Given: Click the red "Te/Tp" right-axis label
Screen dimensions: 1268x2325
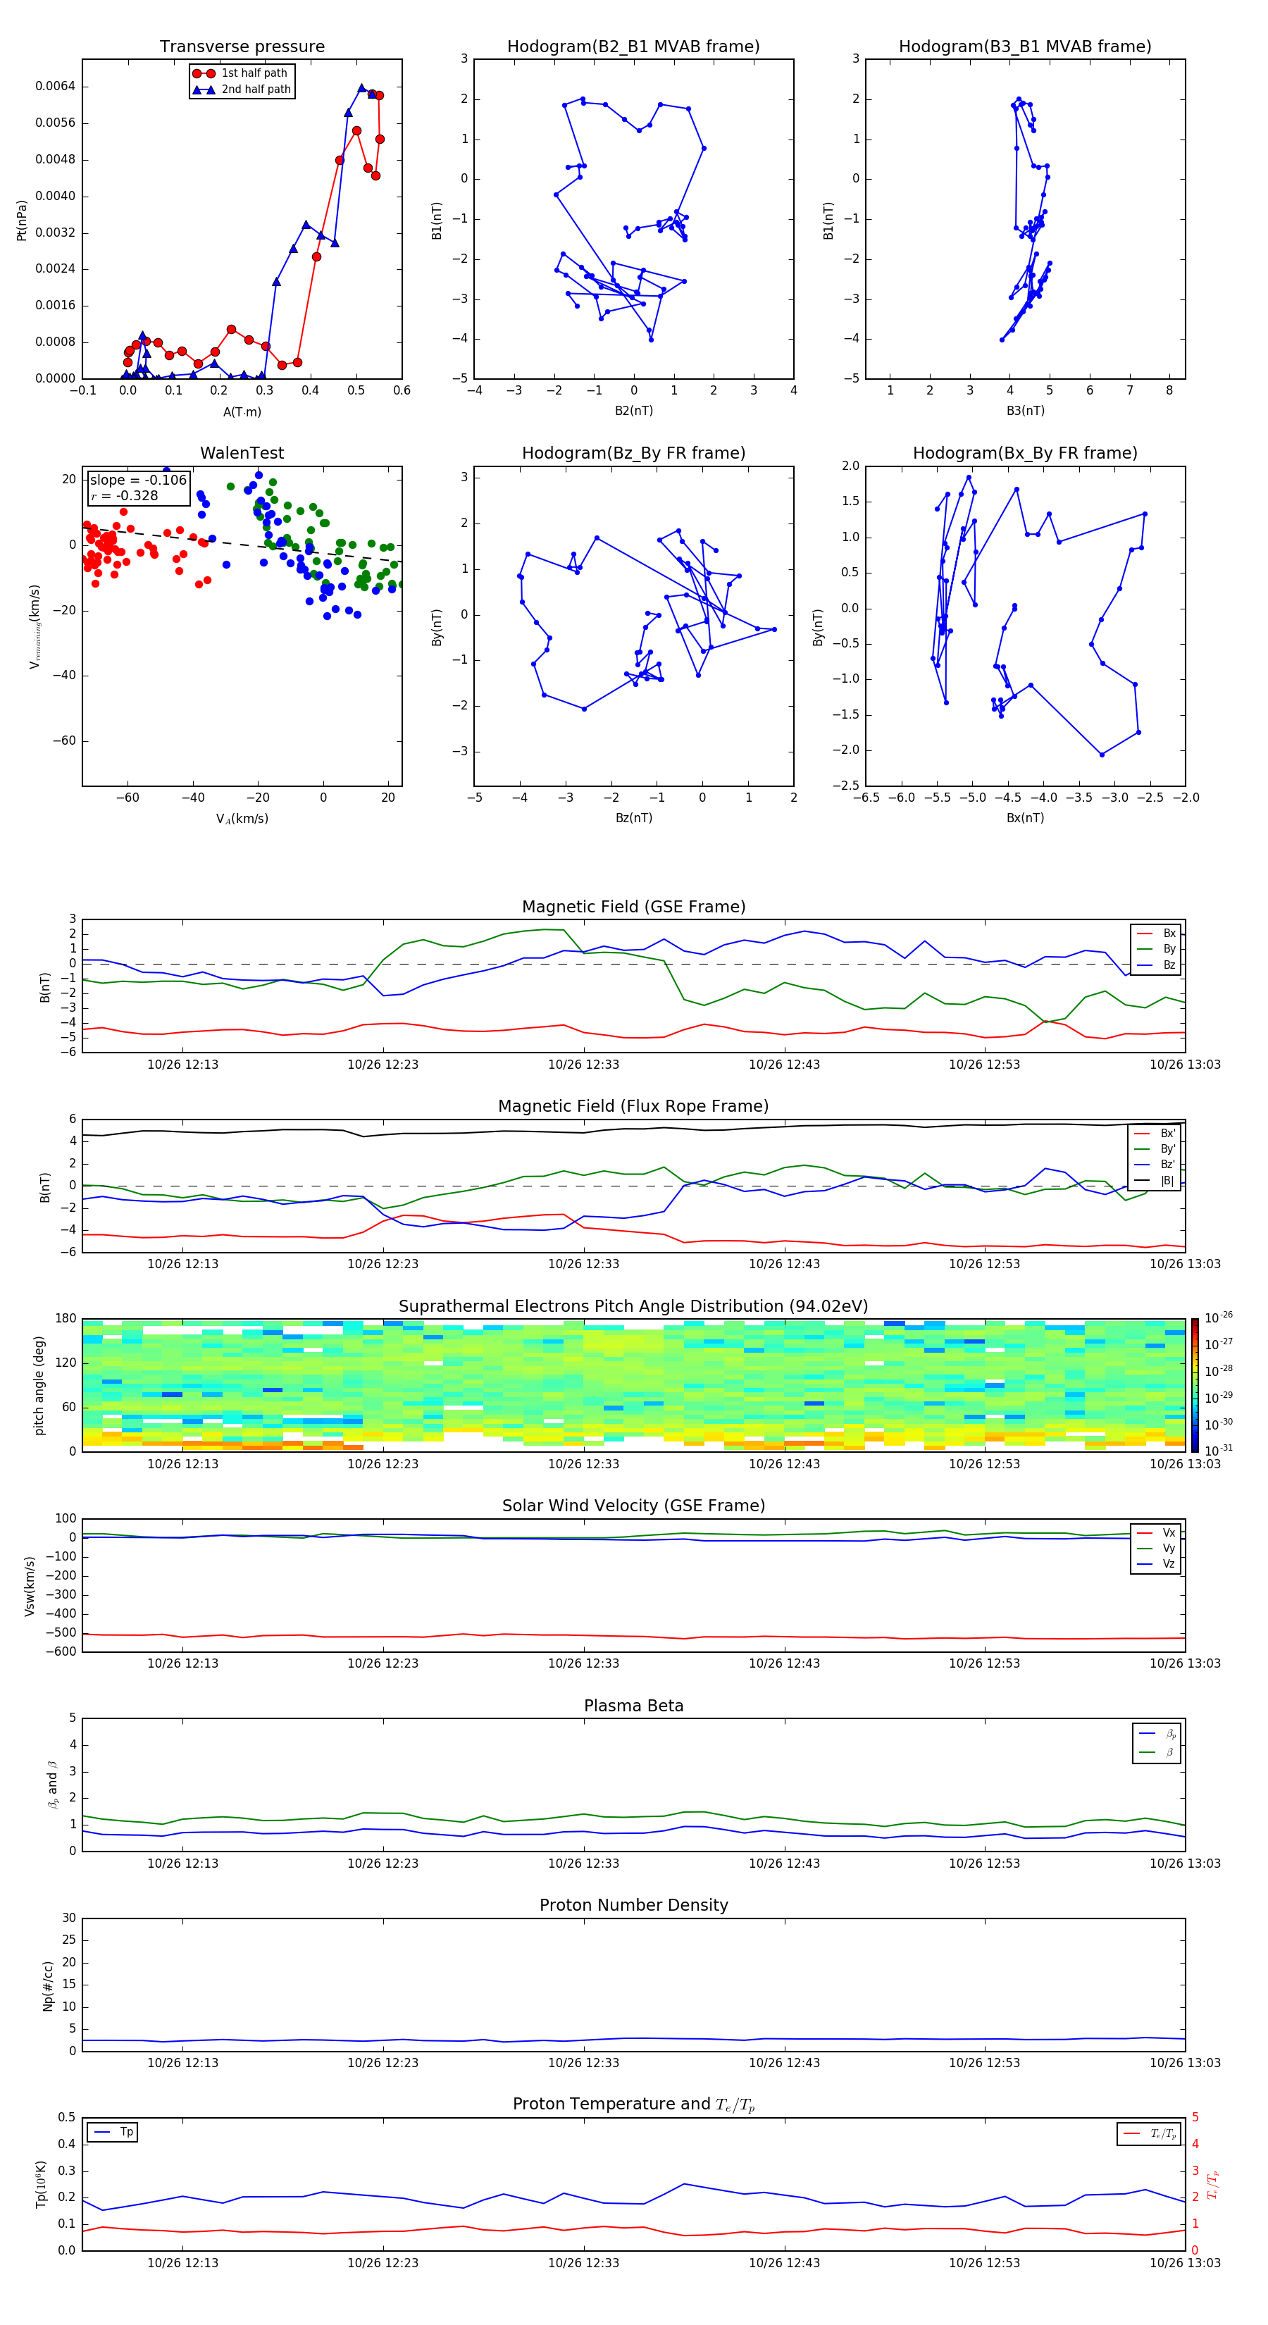Looking at the screenshot, I should pyautogui.click(x=1214, y=2185).
